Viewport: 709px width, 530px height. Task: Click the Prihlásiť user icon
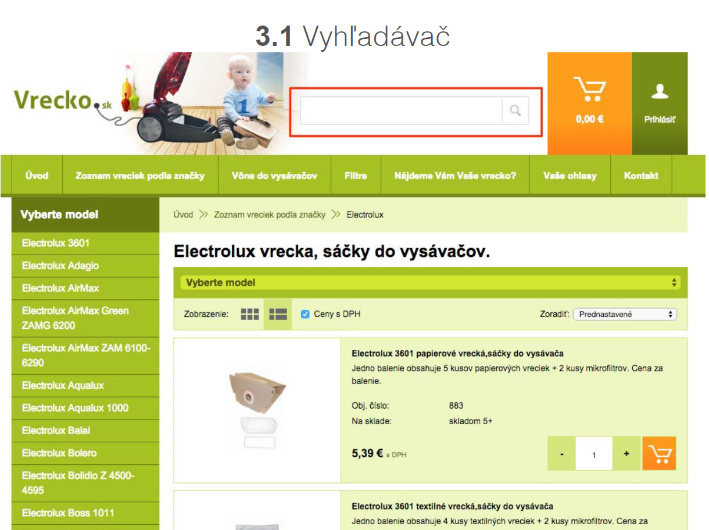tap(660, 103)
